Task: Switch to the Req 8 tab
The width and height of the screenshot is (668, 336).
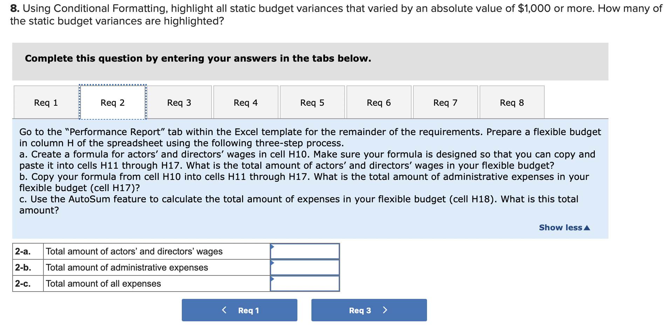Action: pos(511,102)
